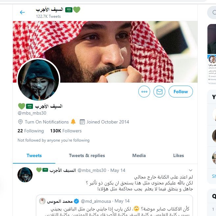Open the @md_almousa quoted tweet handle
The width and height of the screenshot is (216, 216).
click(x=96, y=201)
